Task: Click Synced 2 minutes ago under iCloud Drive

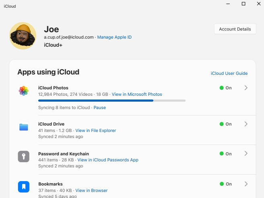Action: click(x=61, y=136)
